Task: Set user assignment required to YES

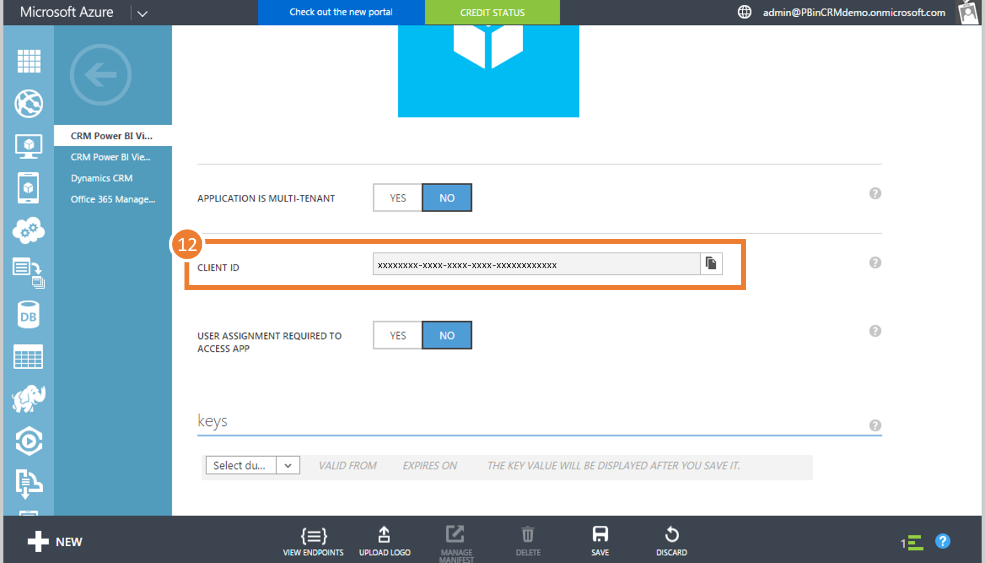Action: [398, 335]
